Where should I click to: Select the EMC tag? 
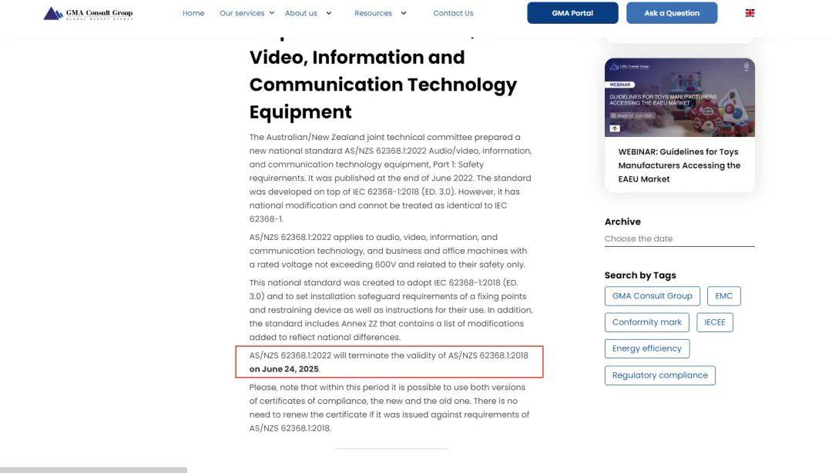tap(723, 296)
